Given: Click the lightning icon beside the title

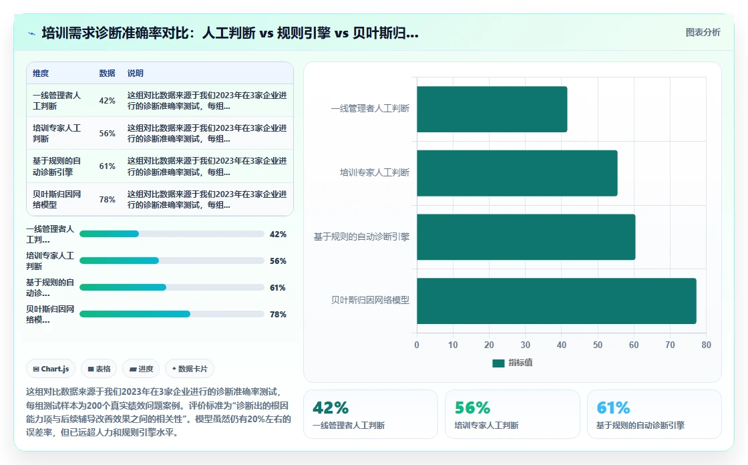Looking at the screenshot, I should [x=32, y=33].
